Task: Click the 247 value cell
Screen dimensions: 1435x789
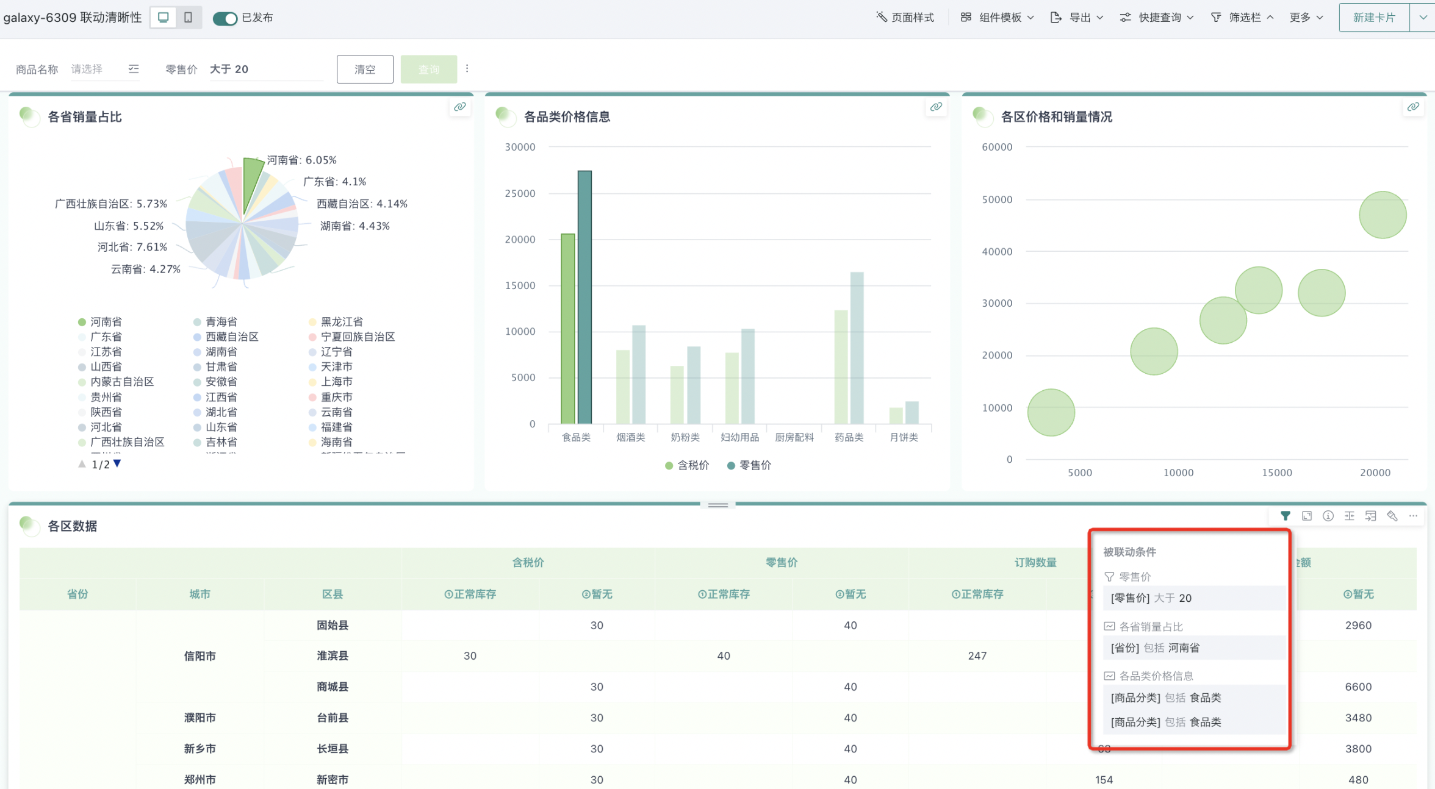Action: 977,656
